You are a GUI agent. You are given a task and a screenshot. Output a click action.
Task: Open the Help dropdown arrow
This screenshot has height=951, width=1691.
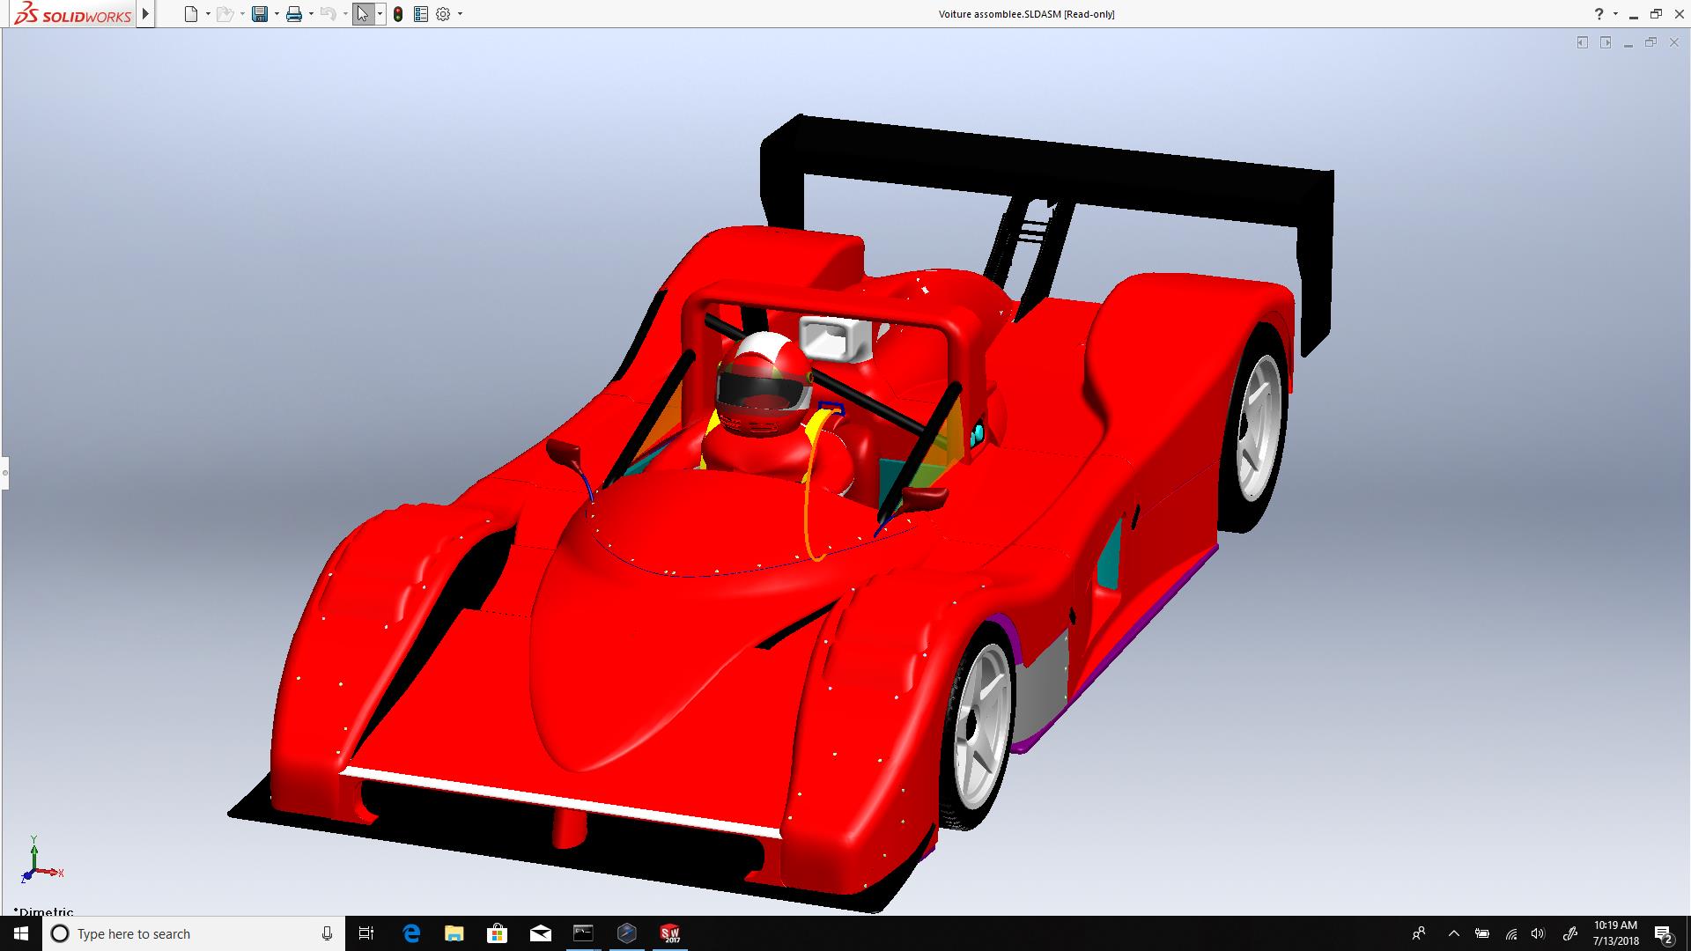1615,14
